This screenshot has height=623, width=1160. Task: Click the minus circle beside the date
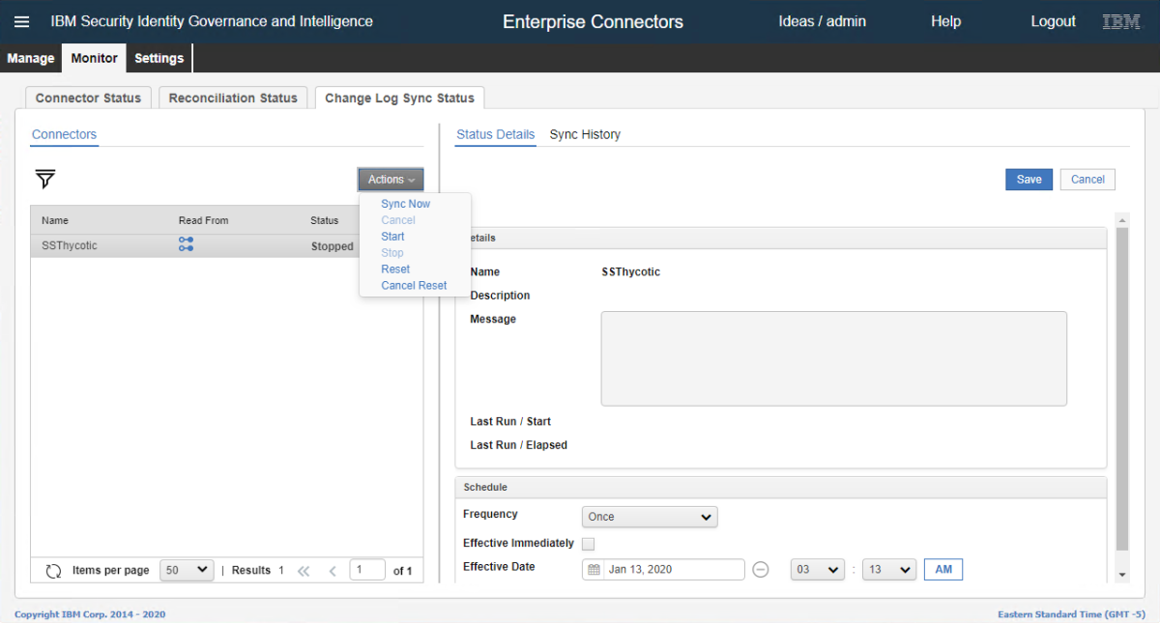pos(761,570)
